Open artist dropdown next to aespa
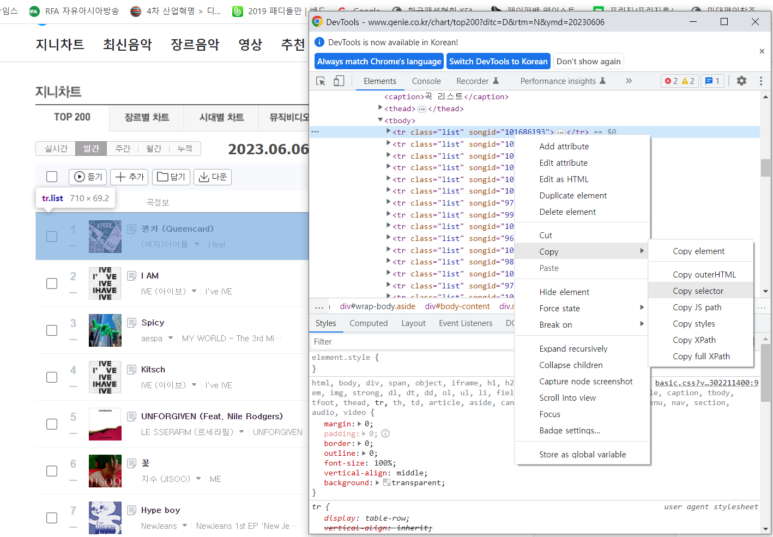773x537 pixels. [170, 338]
